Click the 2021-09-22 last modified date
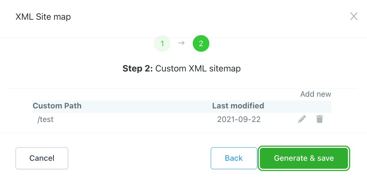The width and height of the screenshot is (367, 178). tap(239, 119)
